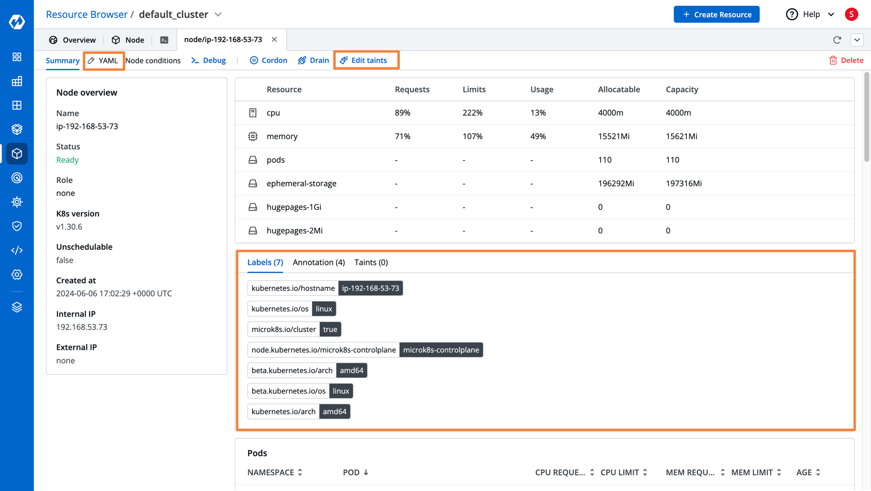Open the Node conditions tab

point(153,60)
